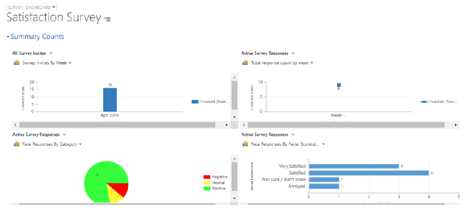
Task: Click the Total response count by week label
Action: pos(280,63)
